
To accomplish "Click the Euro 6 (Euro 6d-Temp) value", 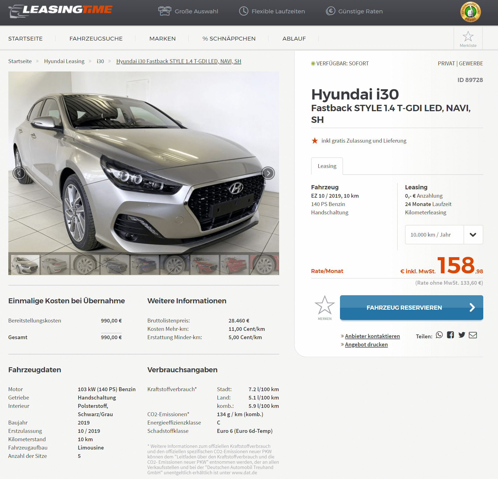I will point(245,431).
